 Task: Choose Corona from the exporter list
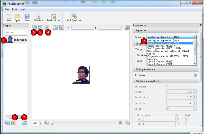click(151, 54)
